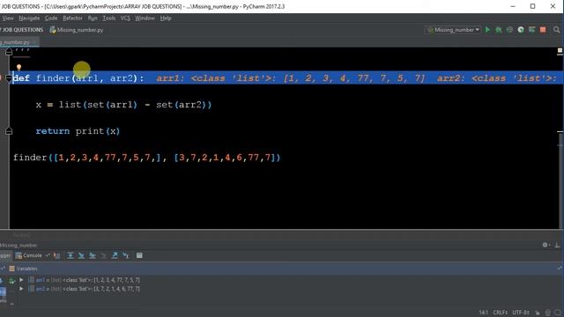The height and width of the screenshot is (317, 564).
Task: Open the Help menu
Action: [166, 18]
